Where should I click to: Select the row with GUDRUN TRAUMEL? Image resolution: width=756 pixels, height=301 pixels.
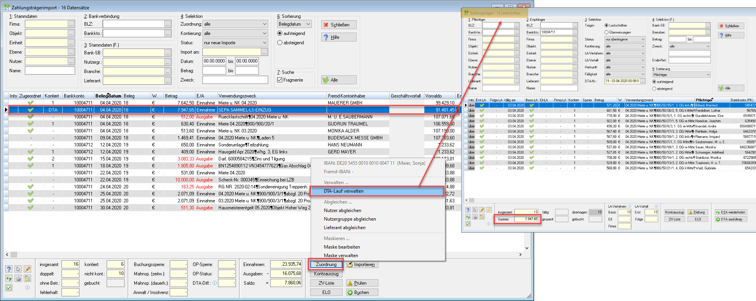point(232,124)
